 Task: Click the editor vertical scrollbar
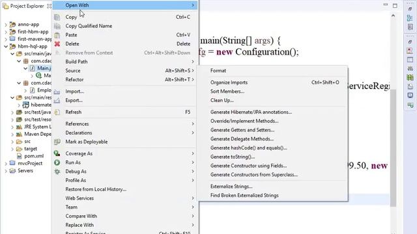point(393,148)
